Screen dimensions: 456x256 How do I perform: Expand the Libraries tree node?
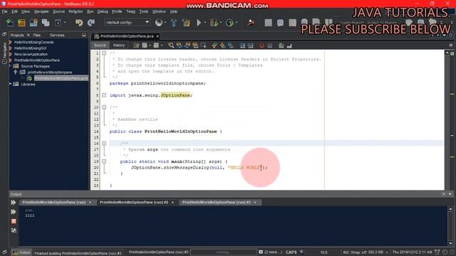coord(11,84)
